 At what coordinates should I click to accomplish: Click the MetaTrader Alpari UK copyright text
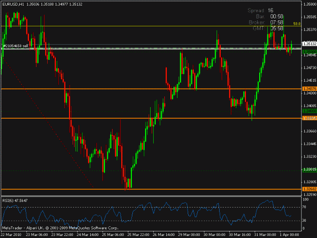(x=60, y=228)
